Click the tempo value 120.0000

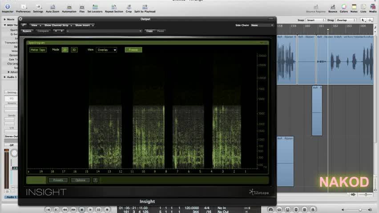192,208
